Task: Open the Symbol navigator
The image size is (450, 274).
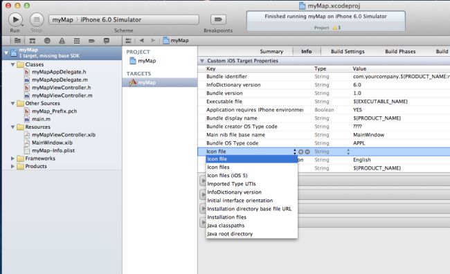Action: click(x=33, y=41)
